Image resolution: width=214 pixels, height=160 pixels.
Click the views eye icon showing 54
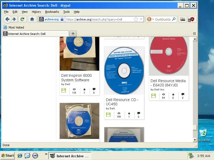pyautogui.click(x=163, y=94)
